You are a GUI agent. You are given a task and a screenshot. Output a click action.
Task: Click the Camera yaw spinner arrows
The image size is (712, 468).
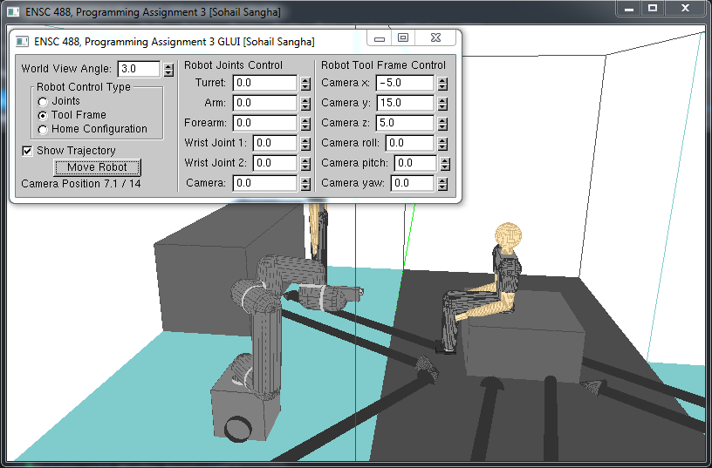pyautogui.click(x=442, y=184)
